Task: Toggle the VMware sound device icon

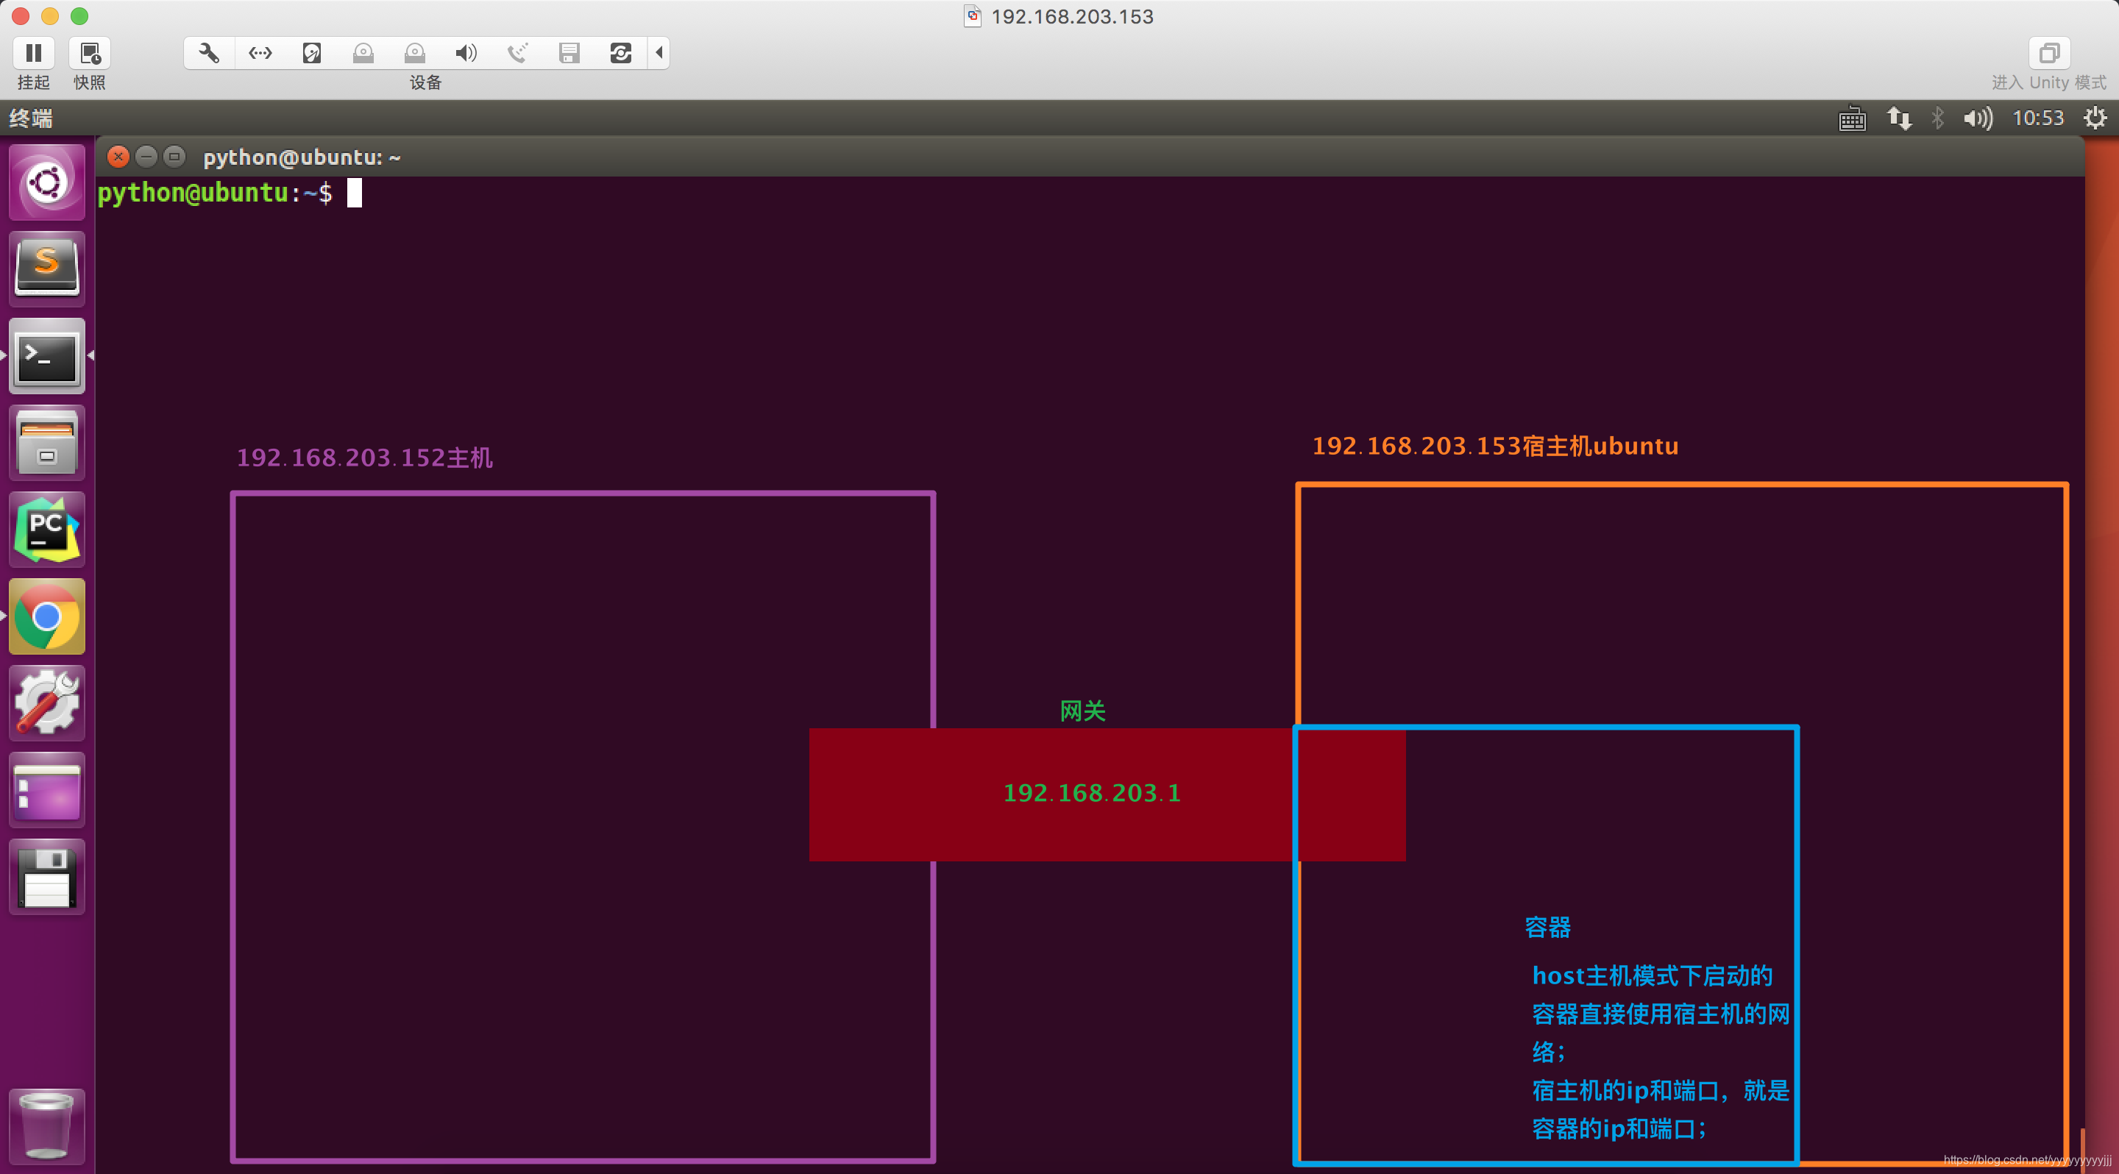Action: click(466, 54)
